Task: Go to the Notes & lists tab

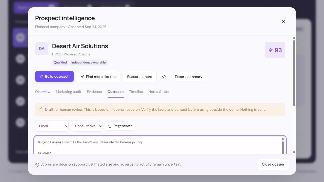Action: point(159,92)
